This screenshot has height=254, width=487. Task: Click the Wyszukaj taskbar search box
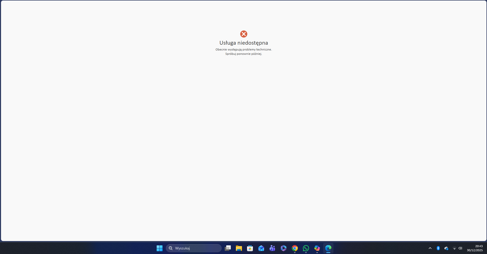point(194,248)
